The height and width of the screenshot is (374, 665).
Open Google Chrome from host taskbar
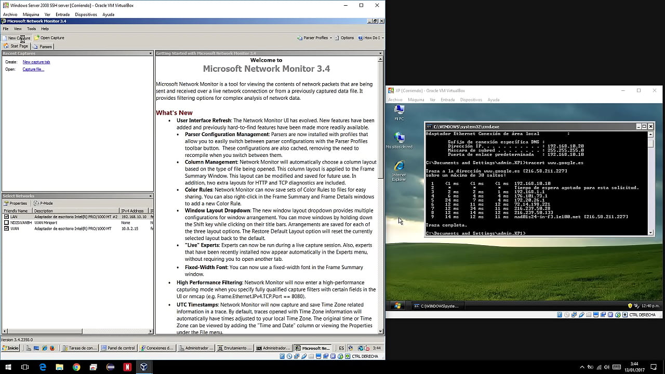76,367
